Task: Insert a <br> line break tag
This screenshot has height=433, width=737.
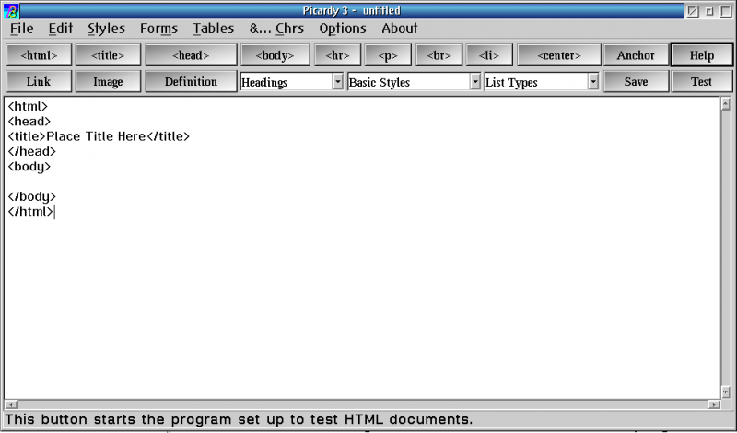Action: [439, 55]
